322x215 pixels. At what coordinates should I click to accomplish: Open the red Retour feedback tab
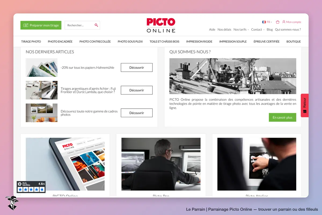point(305,105)
